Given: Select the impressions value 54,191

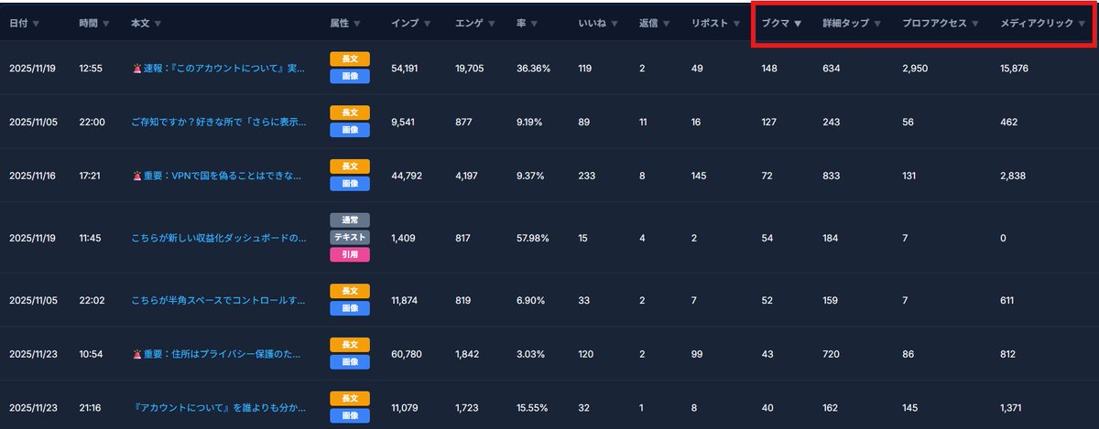Looking at the screenshot, I should pyautogui.click(x=405, y=69).
